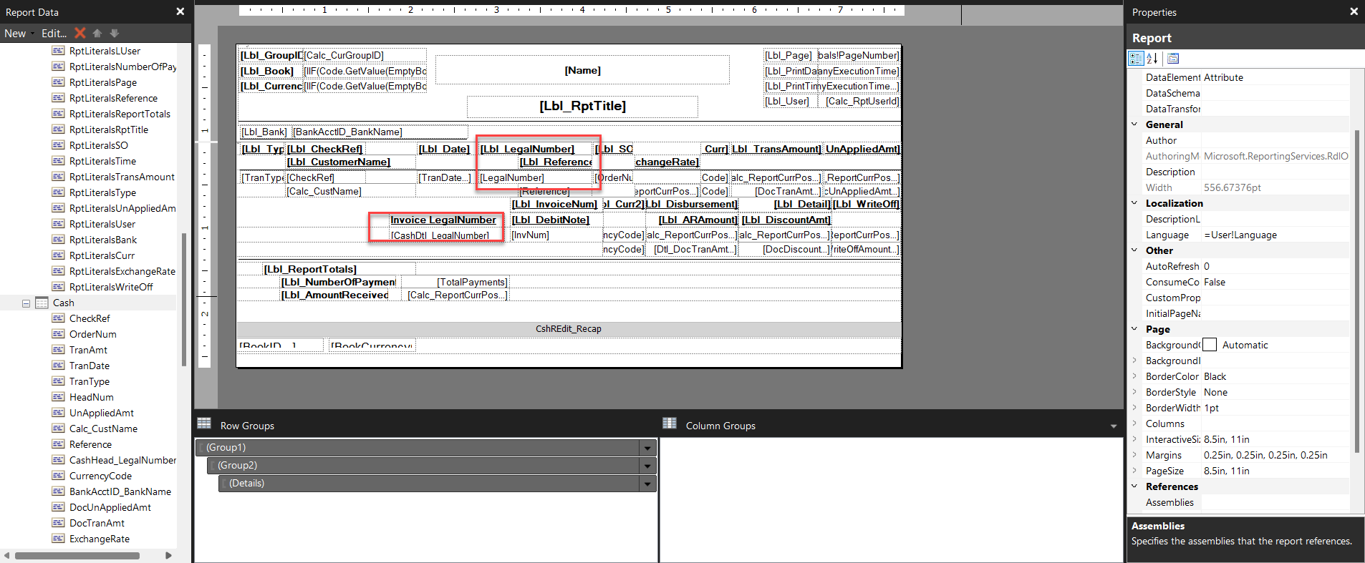Click the field icon beside RptLiteralsBank
This screenshot has width=1365, height=563.
tap(59, 240)
